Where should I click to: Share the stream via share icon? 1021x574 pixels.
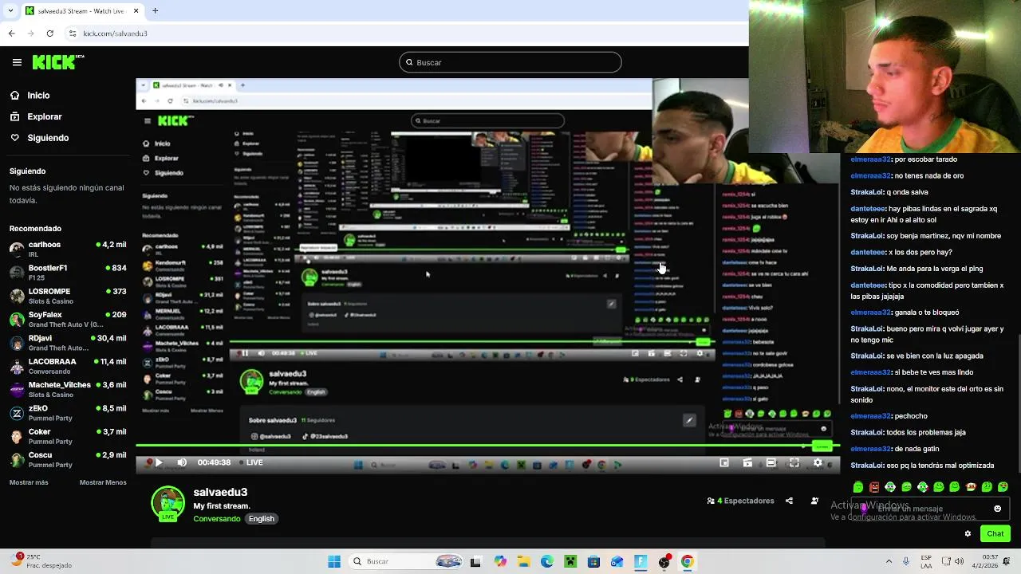tap(789, 501)
